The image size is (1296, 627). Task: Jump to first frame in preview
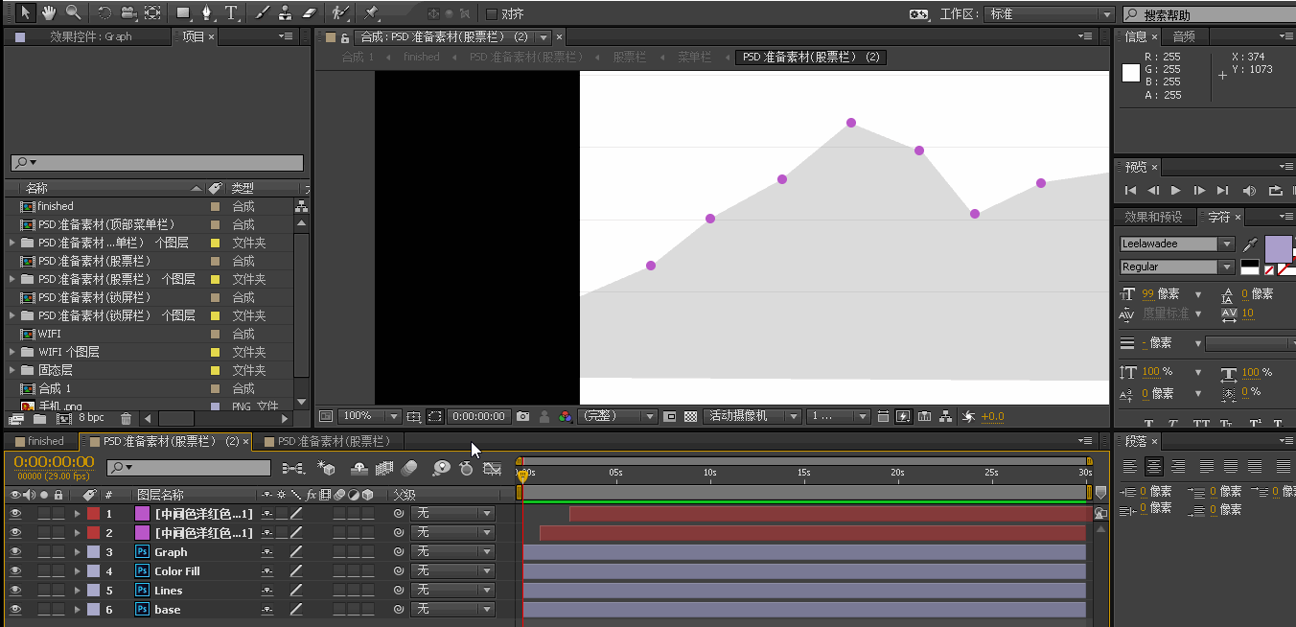pos(1131,190)
